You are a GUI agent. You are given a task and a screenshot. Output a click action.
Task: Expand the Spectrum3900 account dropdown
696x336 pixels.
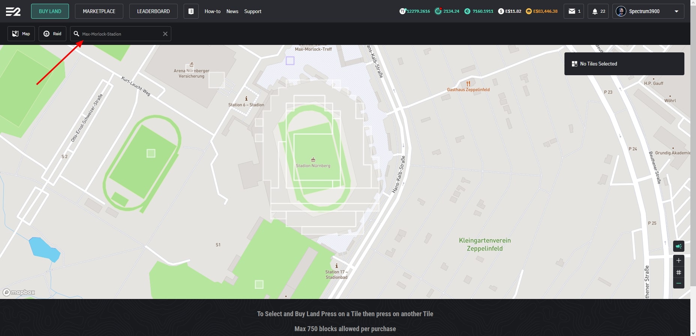click(677, 11)
